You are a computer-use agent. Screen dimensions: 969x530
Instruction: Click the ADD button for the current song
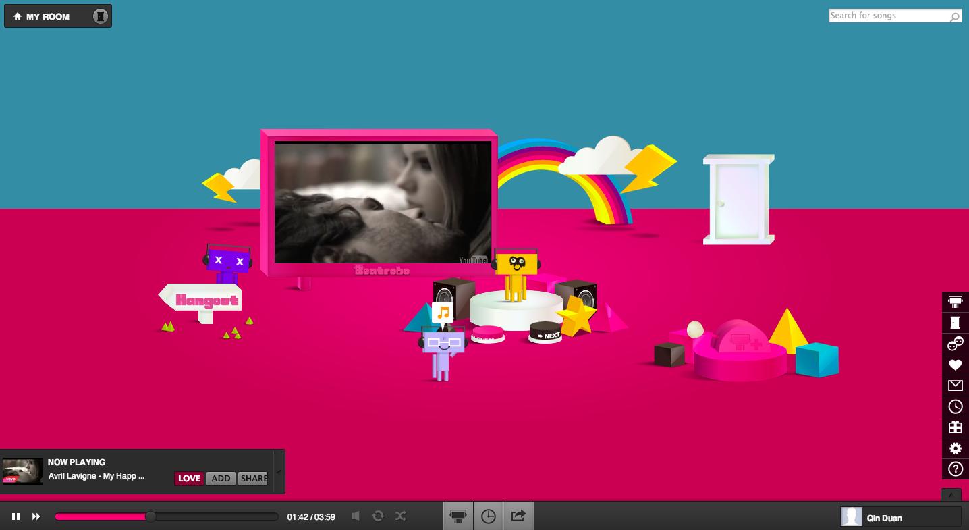click(x=221, y=479)
